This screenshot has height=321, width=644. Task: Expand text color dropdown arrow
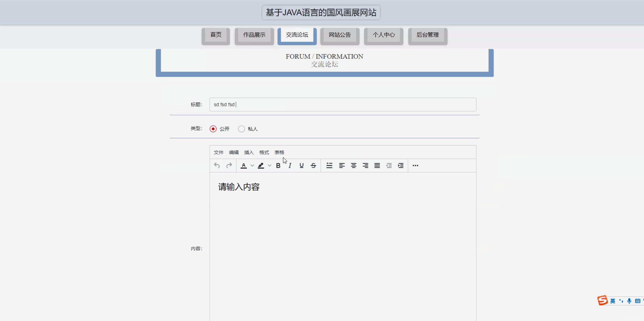coord(252,166)
